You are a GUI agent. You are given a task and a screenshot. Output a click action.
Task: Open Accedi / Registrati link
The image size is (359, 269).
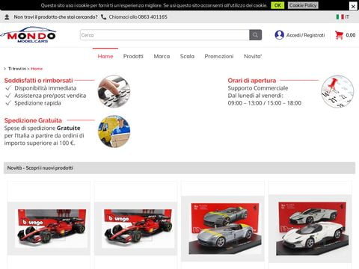point(305,35)
